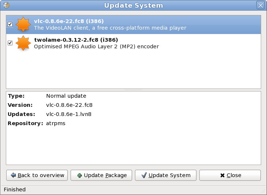
Task: Click the blue arrow icon on Back to overview
Action: 13,175
